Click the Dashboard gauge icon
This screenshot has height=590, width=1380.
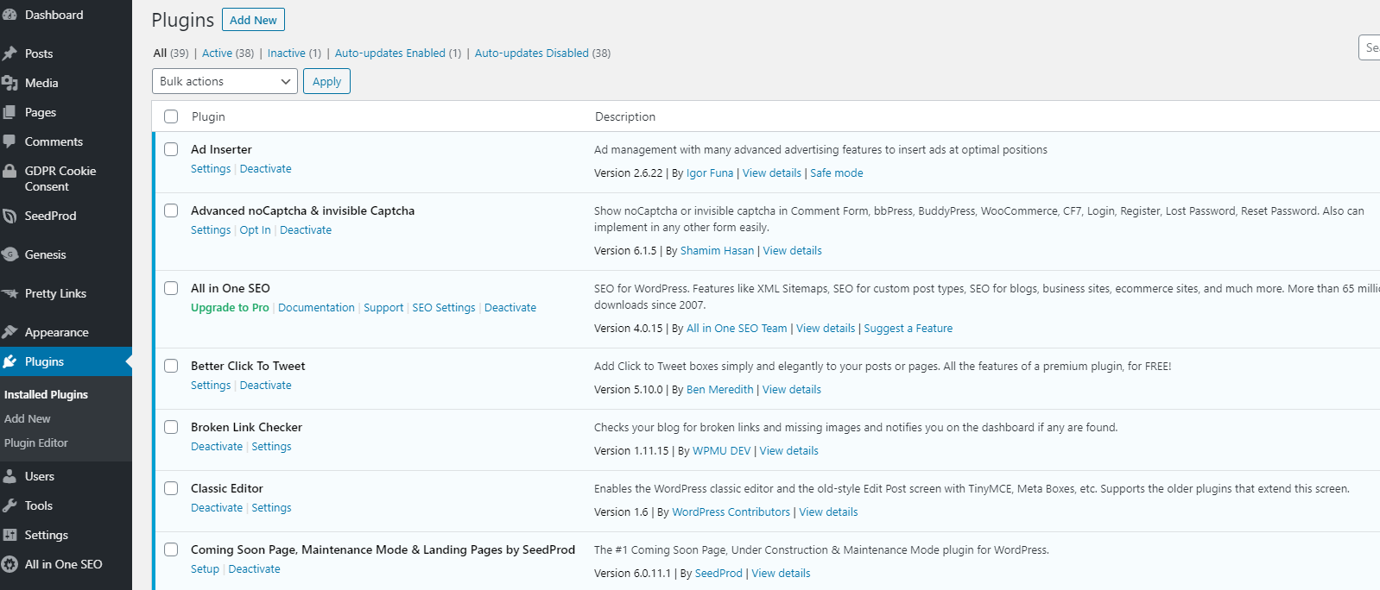[x=9, y=15]
